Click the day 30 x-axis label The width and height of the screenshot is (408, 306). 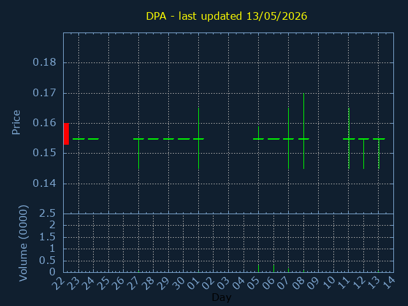178,283
